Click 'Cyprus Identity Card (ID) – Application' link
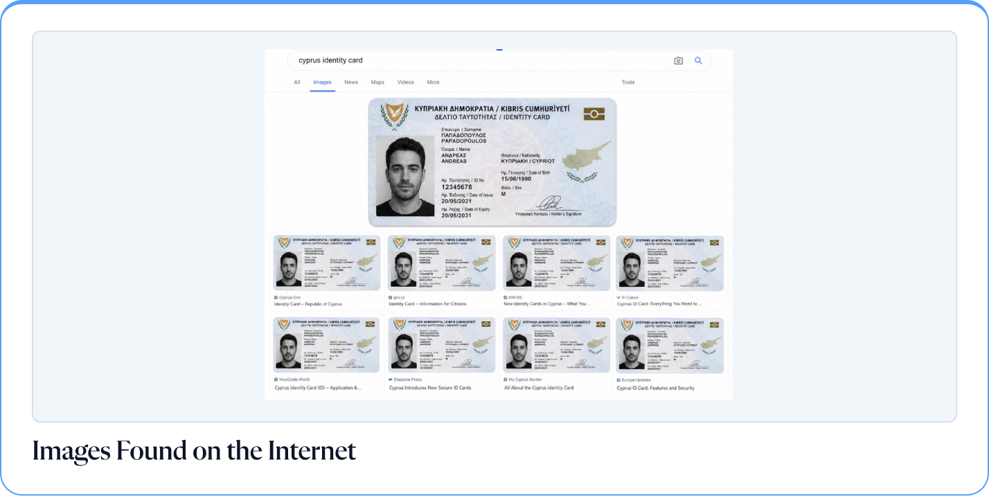This screenshot has height=496, width=989. tap(318, 388)
